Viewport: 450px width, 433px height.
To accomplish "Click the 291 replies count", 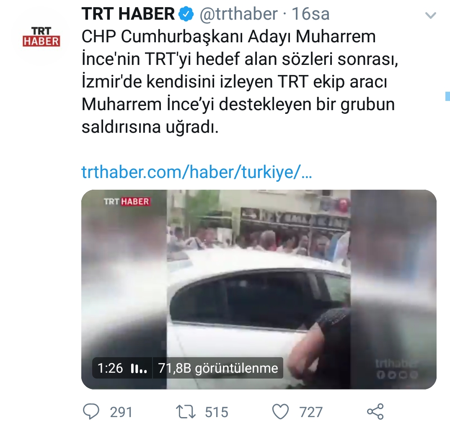I will [x=121, y=412].
